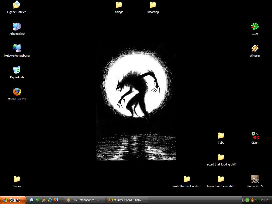Select the Arbeitsplatz computer icon
The width and height of the screenshot is (272, 204).
point(17,29)
